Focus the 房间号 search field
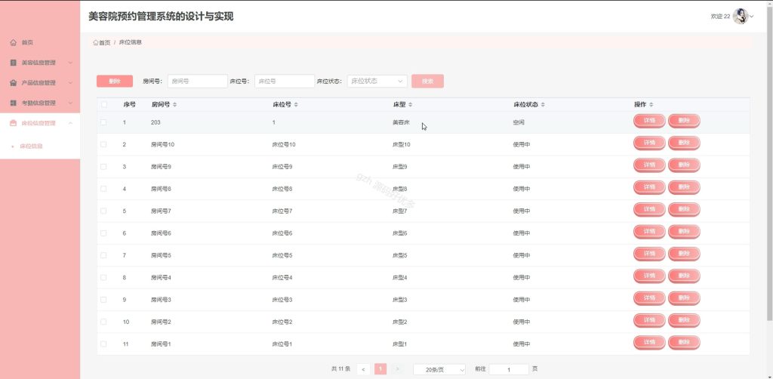Viewport: 773px width, 379px height. (197, 82)
